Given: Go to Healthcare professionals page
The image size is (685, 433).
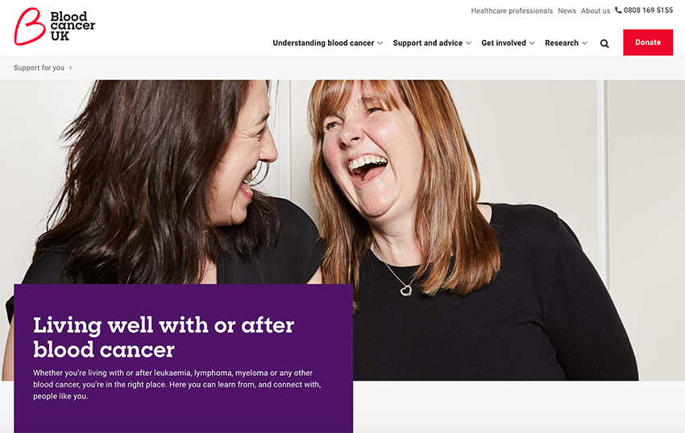Looking at the screenshot, I should [x=512, y=11].
